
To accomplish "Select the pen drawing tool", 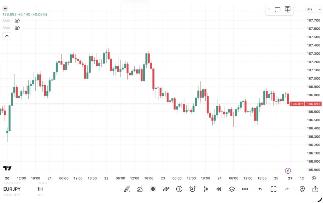I will (x=127, y=189).
